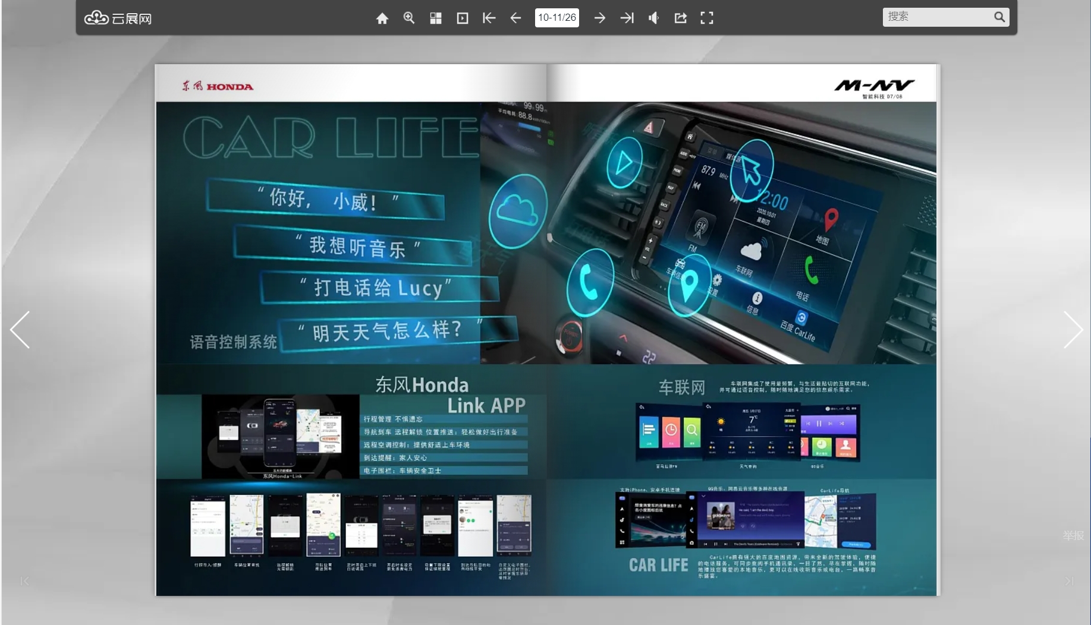Focus the 搜索 search box

[x=938, y=17]
